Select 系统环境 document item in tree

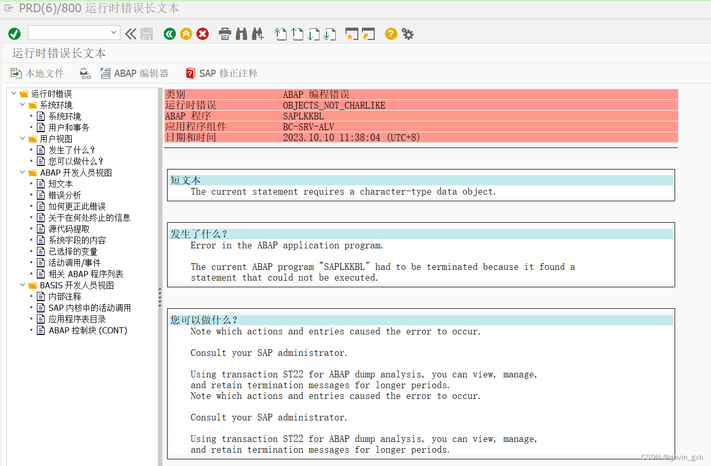65,116
